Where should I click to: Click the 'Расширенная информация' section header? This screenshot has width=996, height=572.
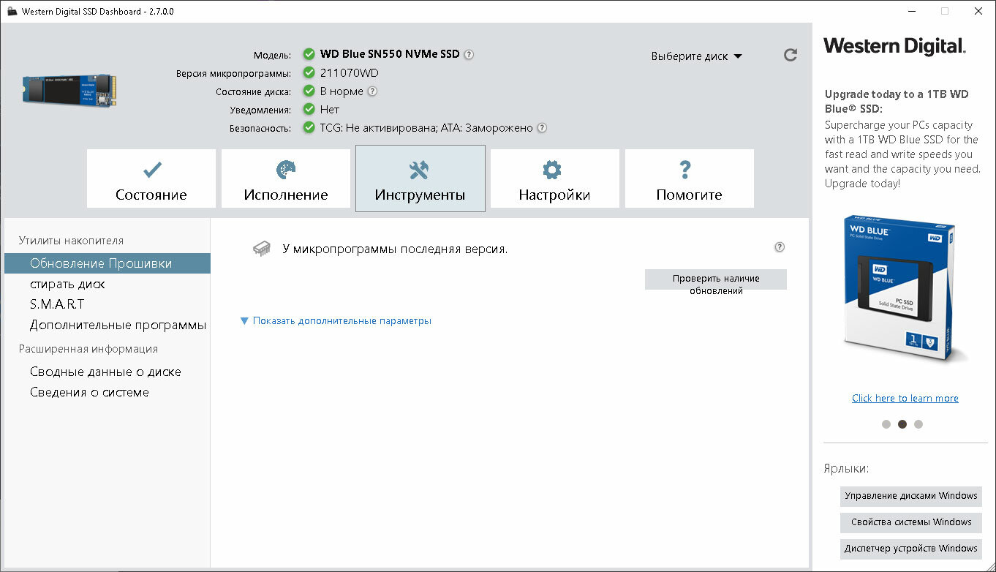coord(88,349)
